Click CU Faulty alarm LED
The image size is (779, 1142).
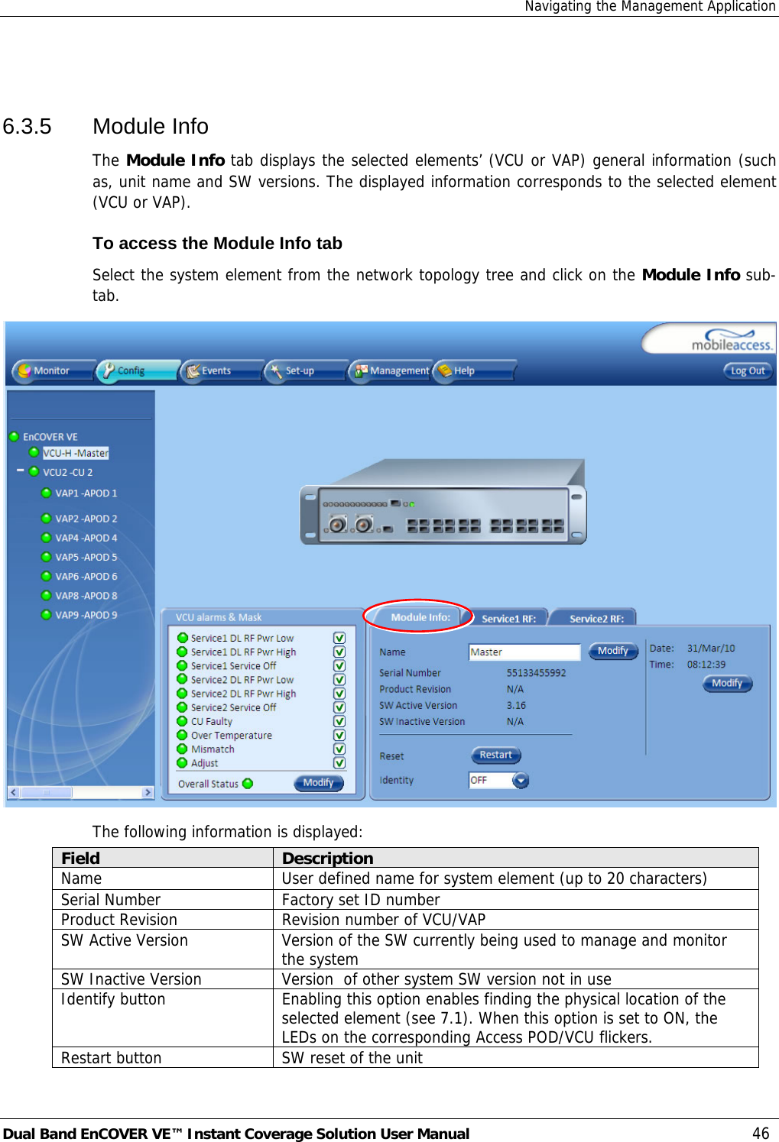tap(182, 720)
